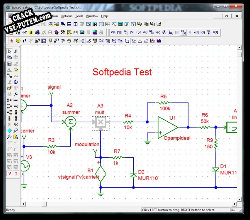This screenshot has height=220, width=250.
Task: Click the cyan diamond icon
Action: (9, 131)
